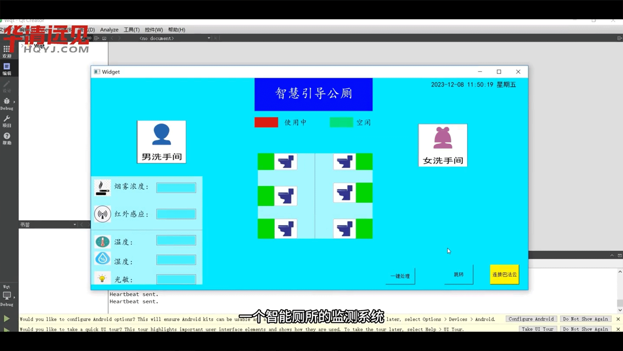Click the female restroom (女洗手间) icon
This screenshot has width=623, height=351.
pos(442,145)
